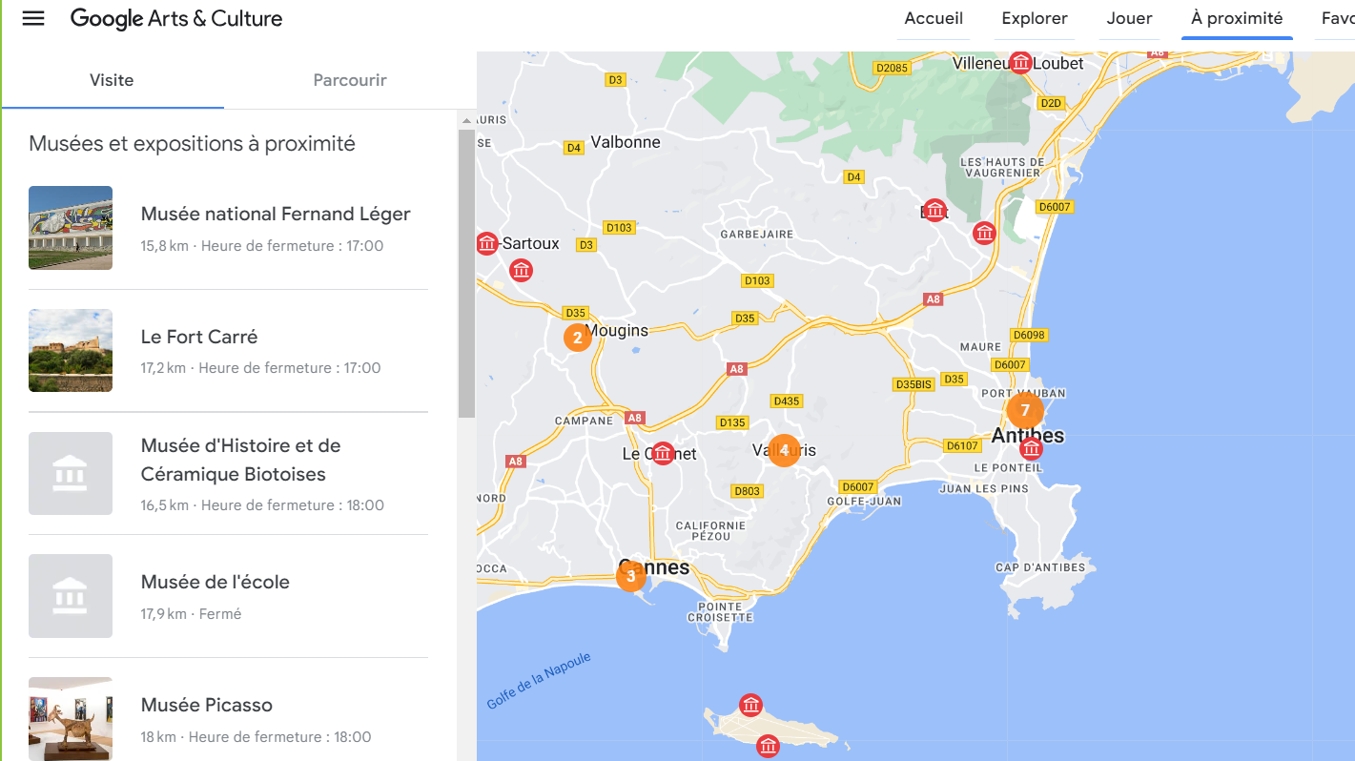Viewport: 1355px width, 761px height.
Task: Click the Golfe-Juan map label
Action: [x=864, y=501]
